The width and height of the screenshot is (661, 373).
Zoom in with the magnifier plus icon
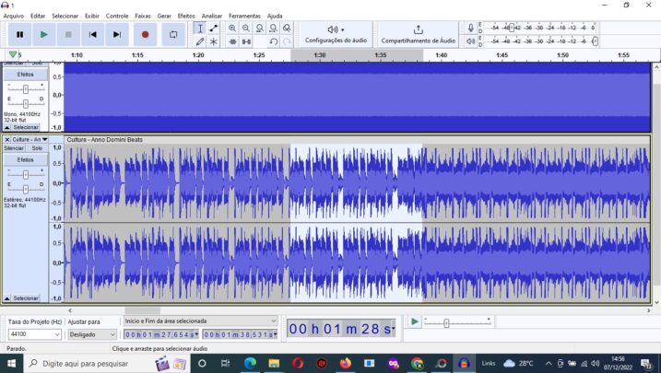point(232,29)
